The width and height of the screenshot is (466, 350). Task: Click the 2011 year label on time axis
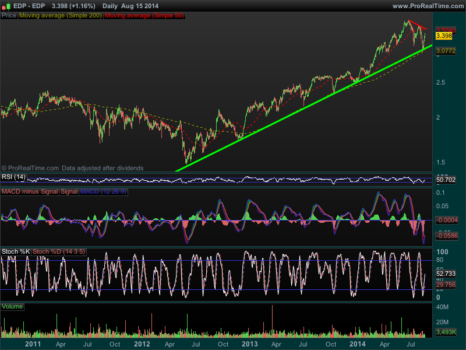coord(33,344)
